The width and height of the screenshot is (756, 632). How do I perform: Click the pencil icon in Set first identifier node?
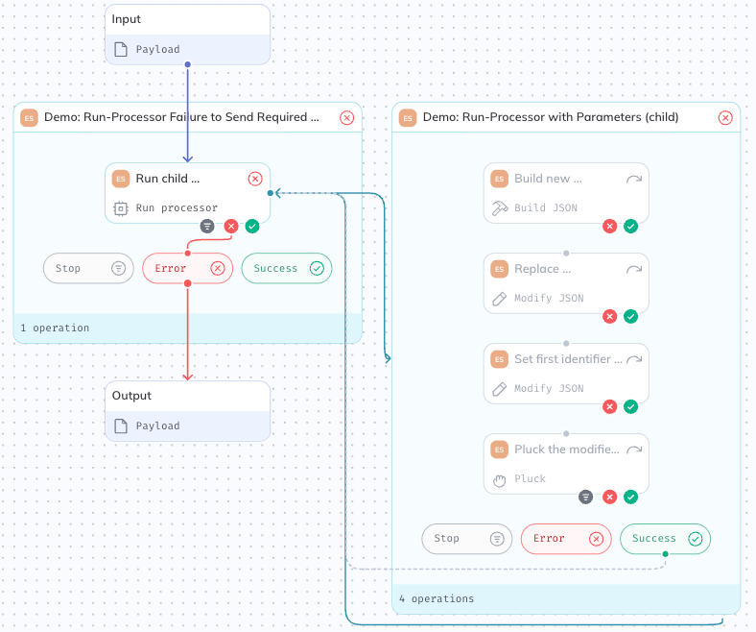point(500,389)
